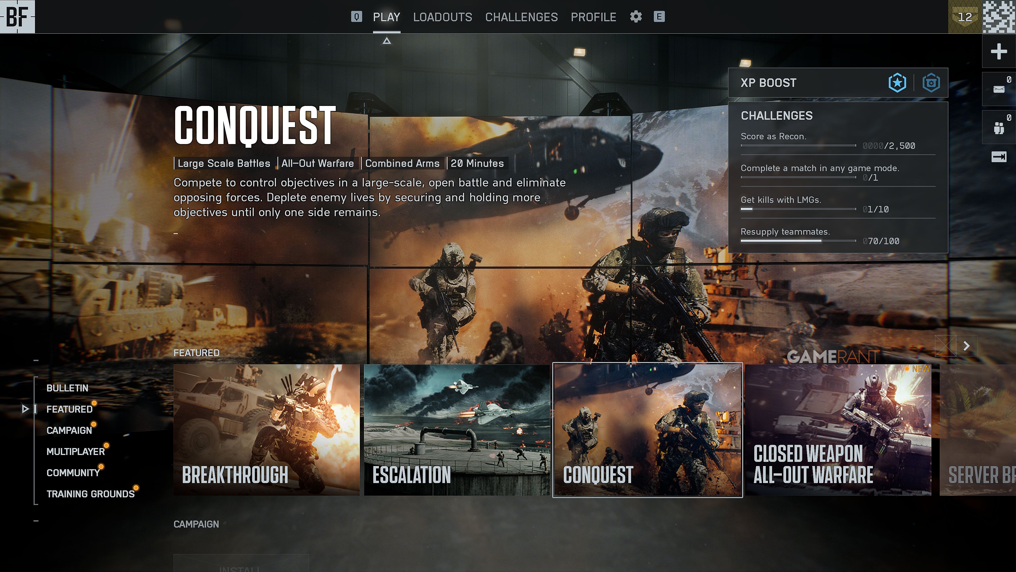
Task: Open the PROFILE tab
Action: point(593,17)
